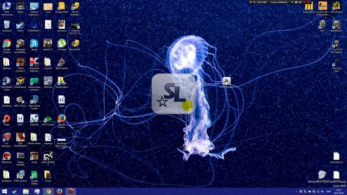Select the photo image file in the top row
The width and height of the screenshot is (347, 195).
21,7
